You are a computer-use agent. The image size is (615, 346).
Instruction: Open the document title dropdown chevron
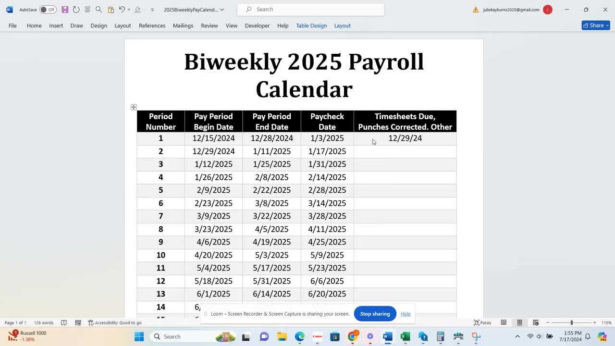point(221,9)
